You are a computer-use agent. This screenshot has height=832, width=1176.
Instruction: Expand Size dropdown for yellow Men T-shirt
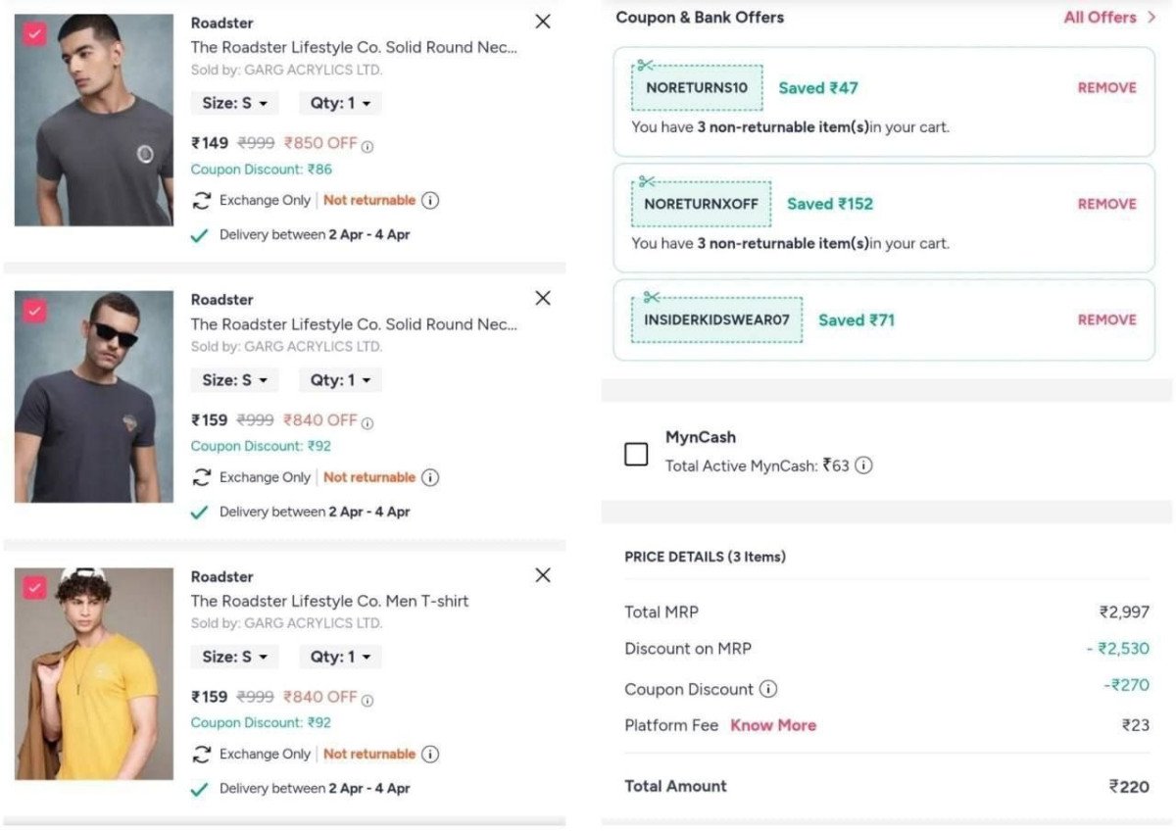tap(234, 657)
